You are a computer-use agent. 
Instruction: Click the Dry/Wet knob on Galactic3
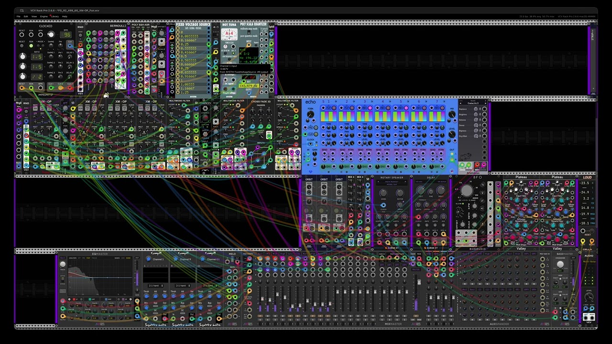click(476, 136)
